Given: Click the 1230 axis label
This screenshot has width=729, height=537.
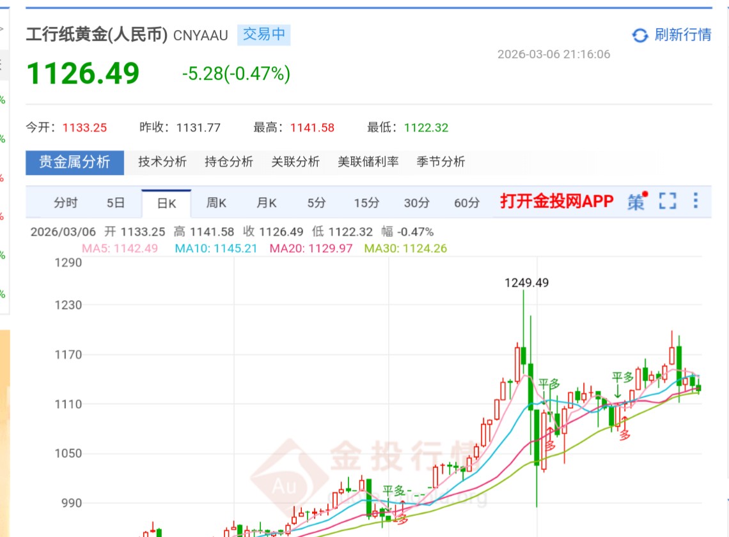Looking at the screenshot, I should pyautogui.click(x=68, y=305).
